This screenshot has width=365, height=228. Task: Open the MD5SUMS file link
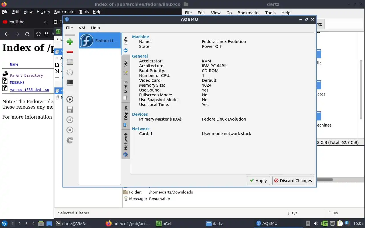coord(17,83)
